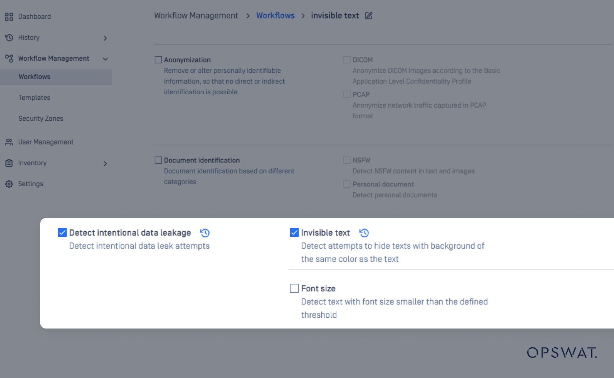Open the Security Zones page

pyautogui.click(x=41, y=118)
